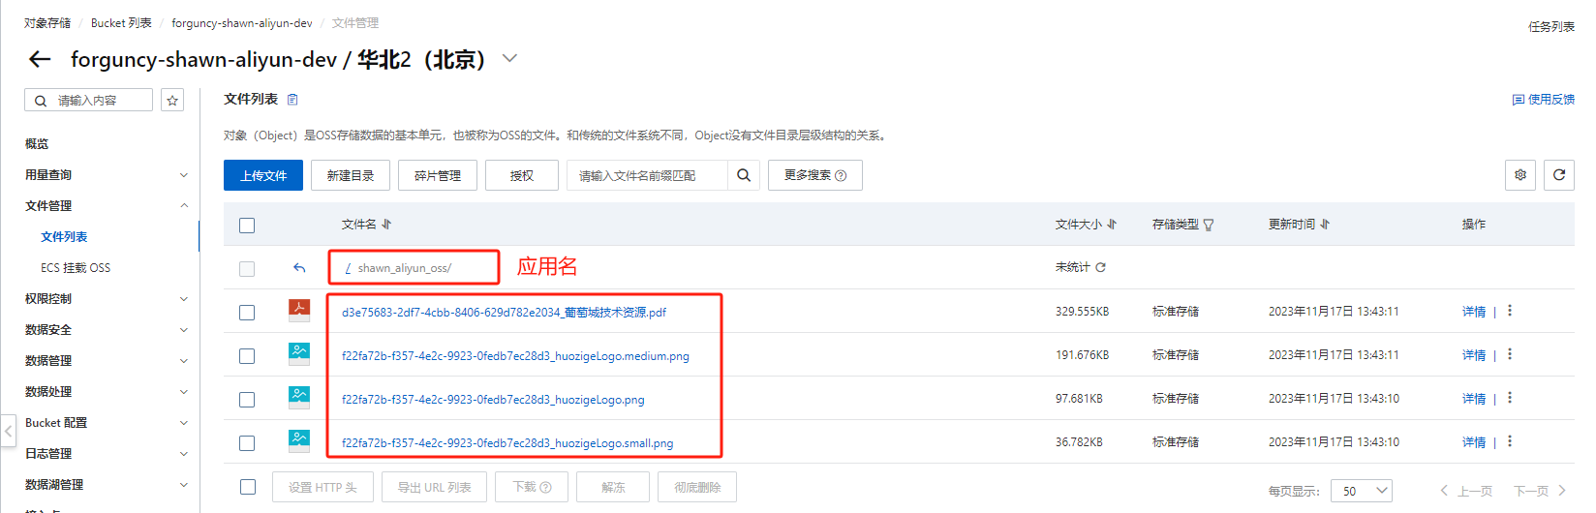Click the star favorites icon in sidebar

click(x=172, y=100)
